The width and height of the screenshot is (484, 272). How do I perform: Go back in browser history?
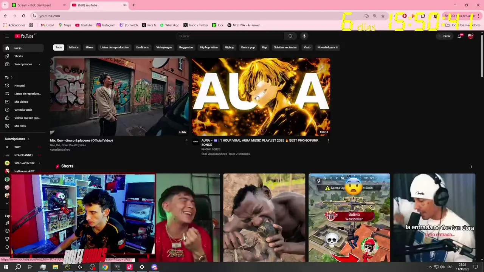coord(5,16)
